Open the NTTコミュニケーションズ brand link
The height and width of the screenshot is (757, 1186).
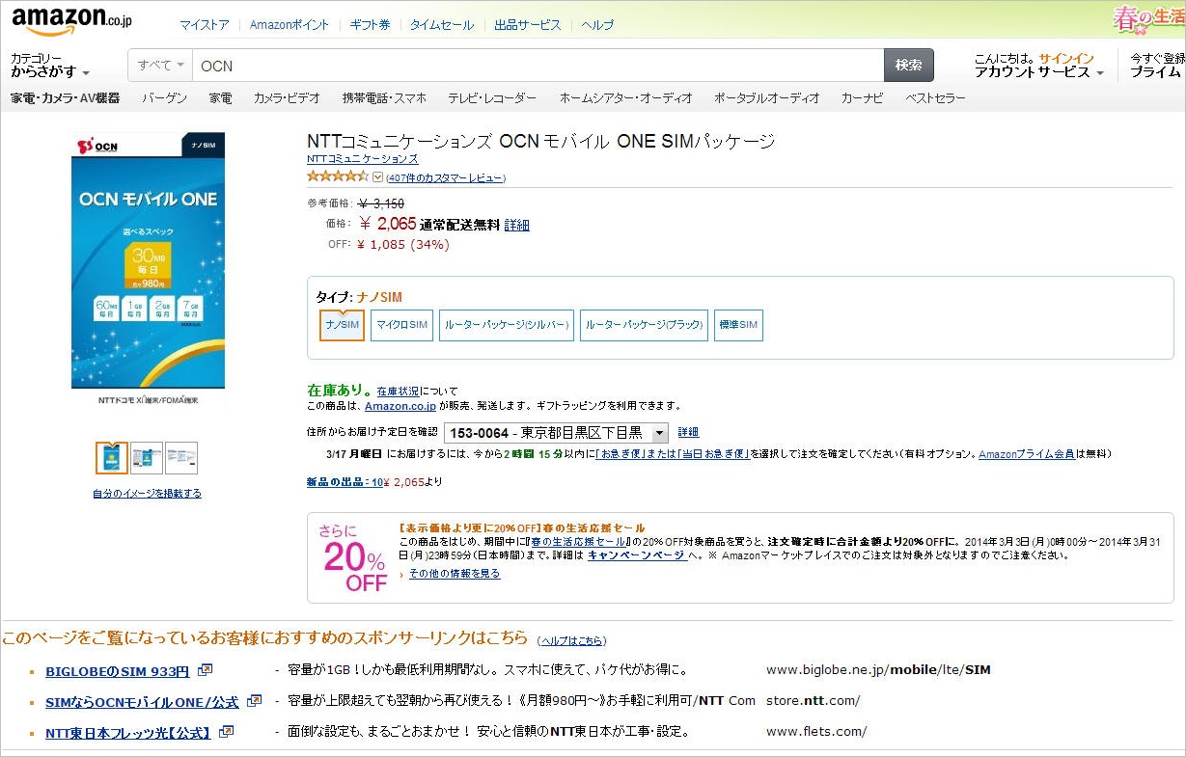(363, 158)
